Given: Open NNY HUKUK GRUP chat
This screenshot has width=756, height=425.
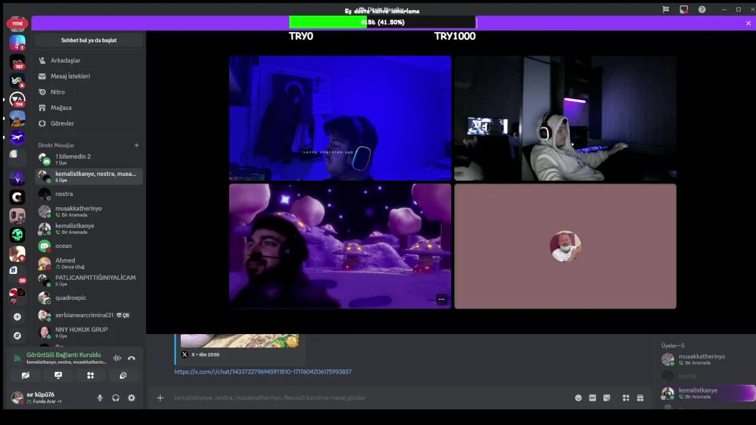Looking at the screenshot, I should pos(89,332).
